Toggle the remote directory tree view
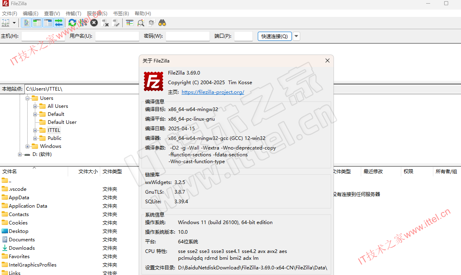This screenshot has width=461, height=275. tap(48, 23)
